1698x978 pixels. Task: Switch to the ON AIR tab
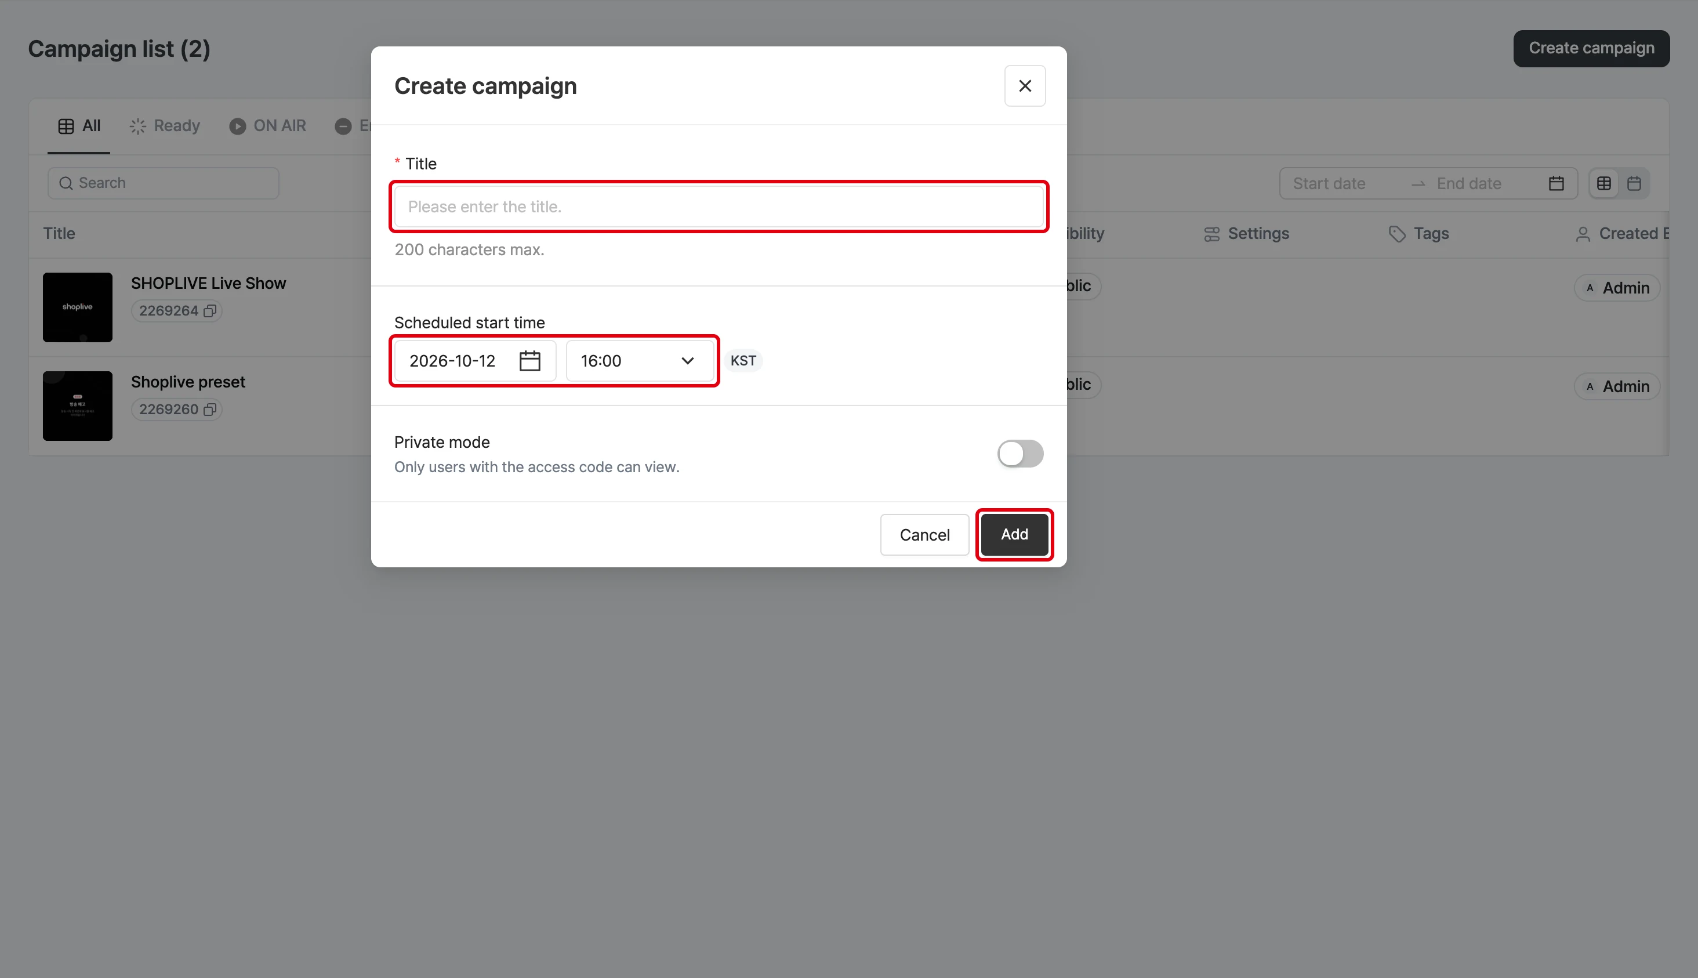click(x=267, y=126)
